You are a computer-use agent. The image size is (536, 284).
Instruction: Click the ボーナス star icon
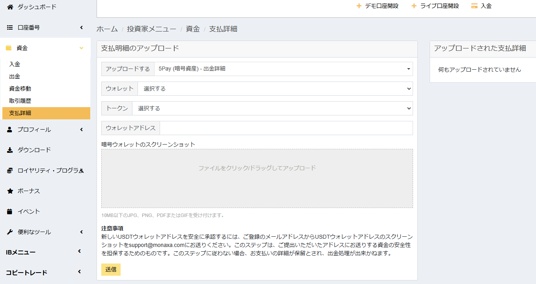[x=10, y=191]
